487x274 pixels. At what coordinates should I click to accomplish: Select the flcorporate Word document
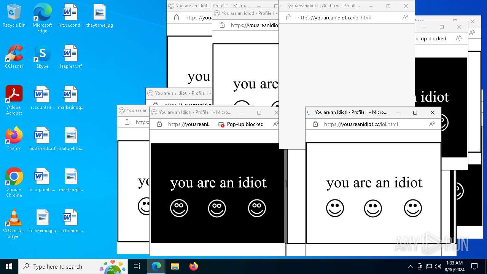click(x=42, y=180)
